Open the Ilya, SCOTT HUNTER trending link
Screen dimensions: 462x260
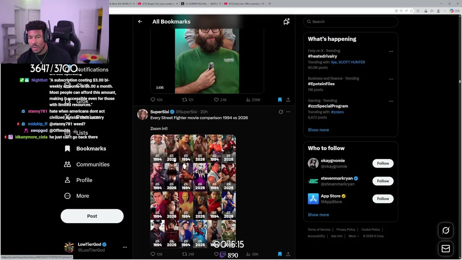pyautogui.click(x=348, y=62)
